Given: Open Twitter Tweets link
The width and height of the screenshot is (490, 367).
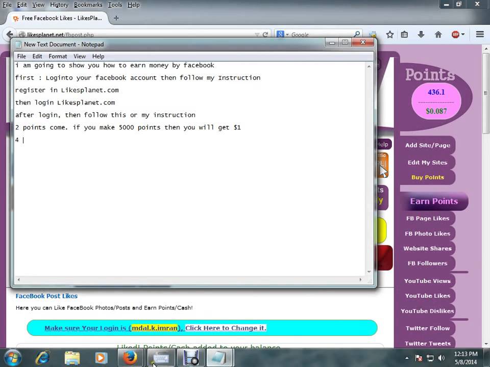Looking at the screenshot, I should pos(428,343).
